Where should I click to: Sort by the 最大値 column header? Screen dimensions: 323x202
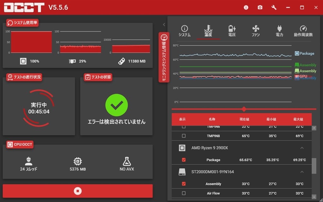click(298, 119)
